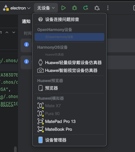The height and width of the screenshot is (152, 135).
Task: Click the code text "SA",
Action: pos(5,90)
